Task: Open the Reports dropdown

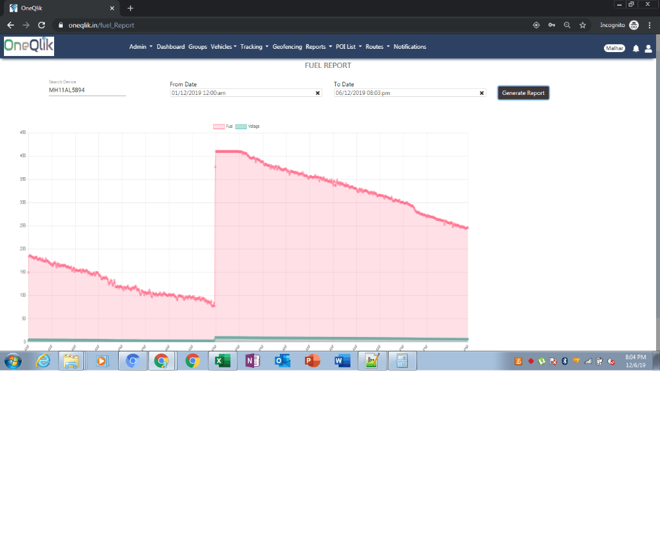Action: point(316,47)
